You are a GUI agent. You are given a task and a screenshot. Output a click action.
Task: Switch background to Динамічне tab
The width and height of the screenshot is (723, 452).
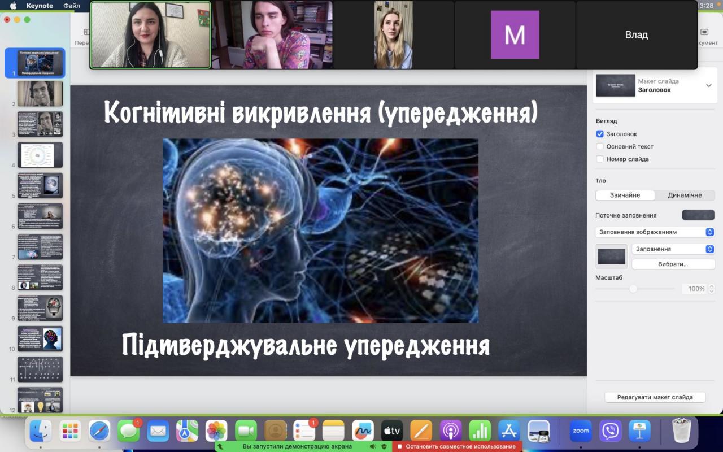(x=685, y=195)
